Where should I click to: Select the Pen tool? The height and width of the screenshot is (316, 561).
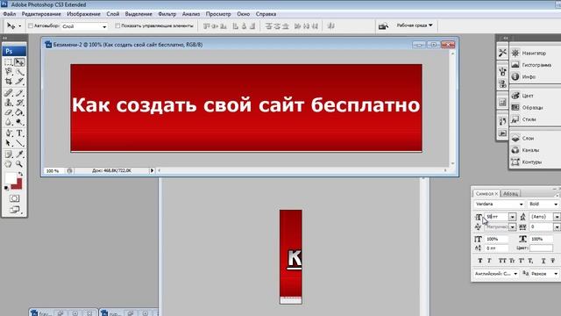pos(9,133)
